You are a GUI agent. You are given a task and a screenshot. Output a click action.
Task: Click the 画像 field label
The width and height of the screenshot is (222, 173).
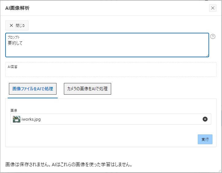pyautogui.click(x=14, y=111)
